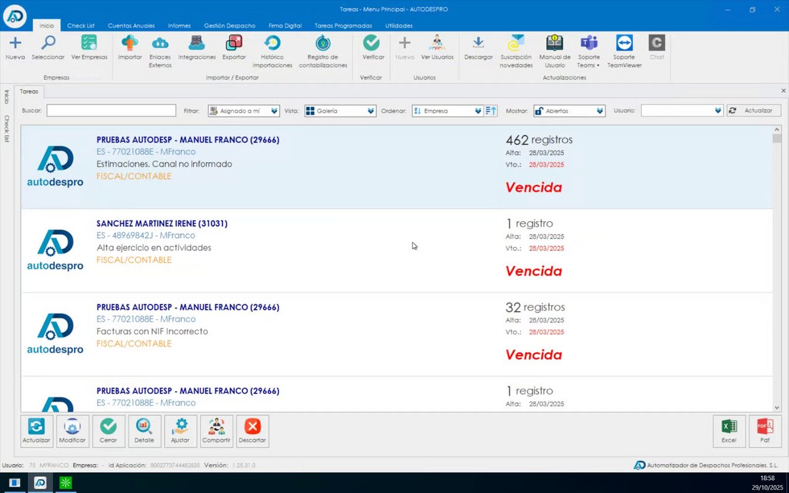Select task 'Estimaciones. Canal no informado'

pyautogui.click(x=397, y=166)
